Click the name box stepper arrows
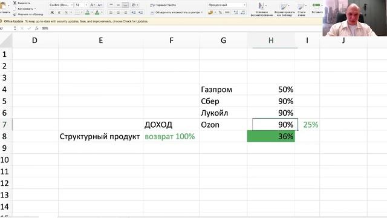Viewport: 387px width, 218px height. 15,28
